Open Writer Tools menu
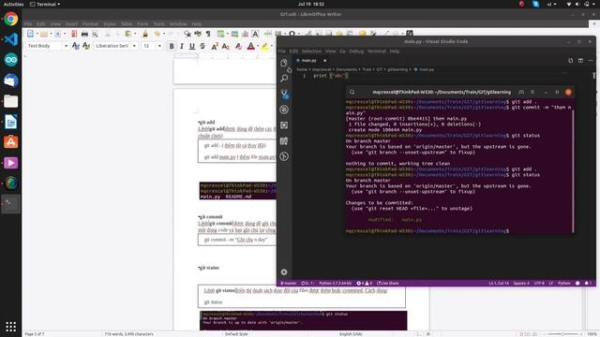This screenshot has height=337, width=600. point(158,24)
